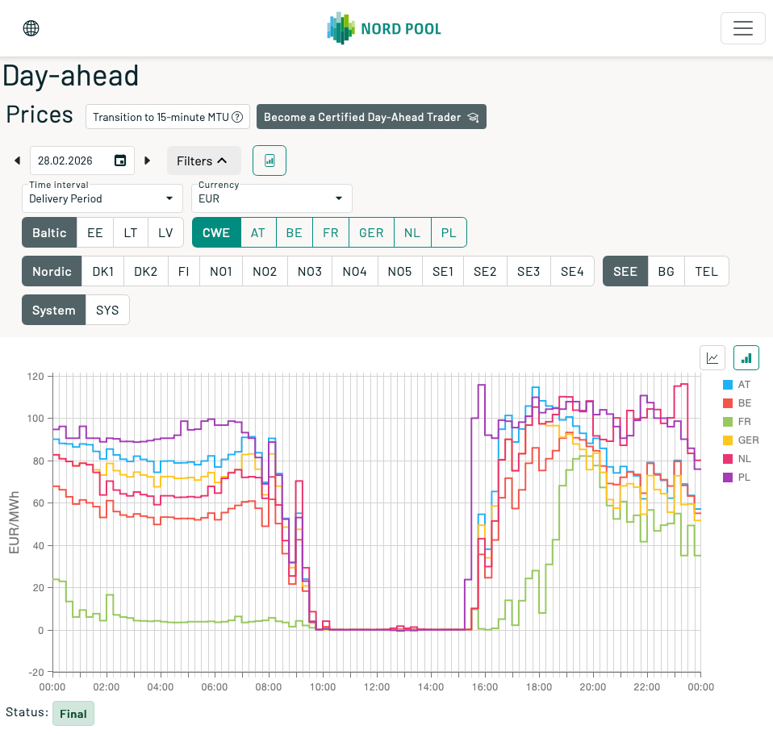This screenshot has width=773, height=734.
Task: Switch to line chart view
Action: 713,357
